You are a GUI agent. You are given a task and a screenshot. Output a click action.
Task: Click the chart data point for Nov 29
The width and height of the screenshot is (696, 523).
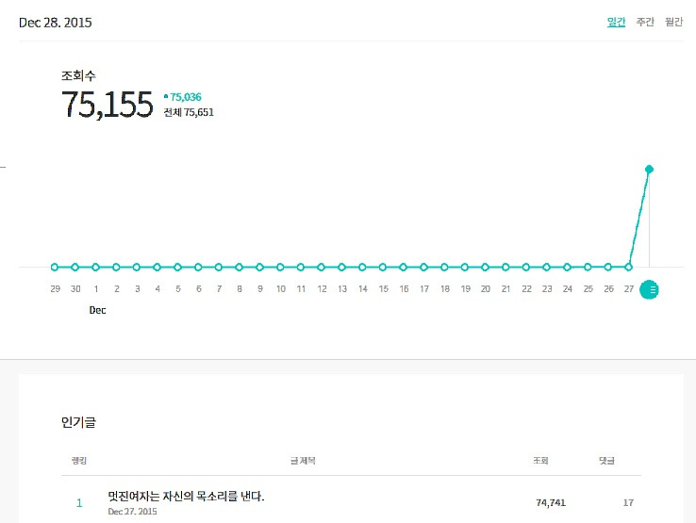coord(55,267)
